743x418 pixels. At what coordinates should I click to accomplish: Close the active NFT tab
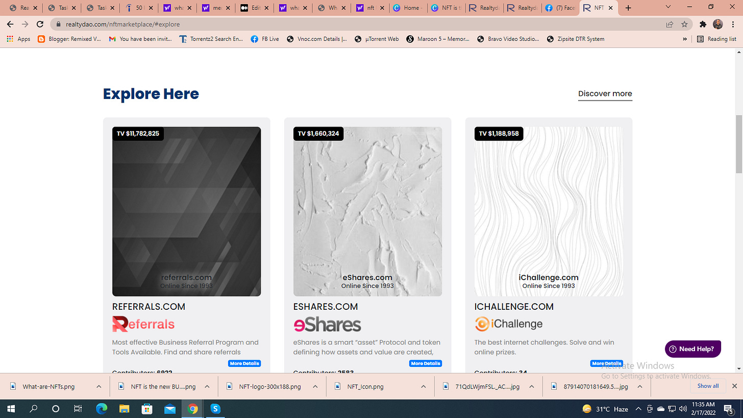pyautogui.click(x=610, y=8)
